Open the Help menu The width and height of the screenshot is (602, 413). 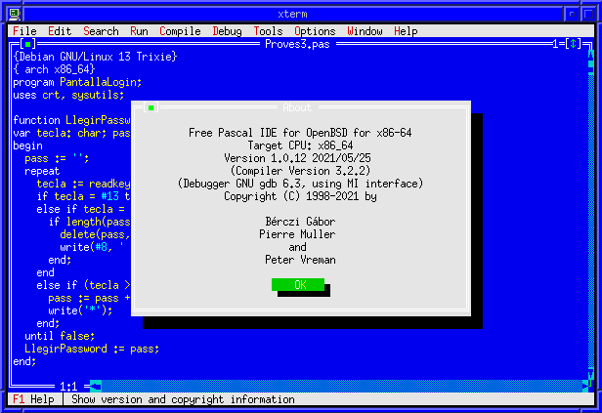click(406, 31)
